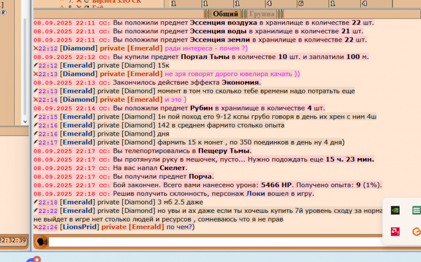Click sender [Emerald] in the '15к' message
Screen dimensions: 421x262
[78, 66]
